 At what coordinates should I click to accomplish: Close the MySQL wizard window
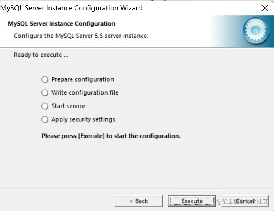pyautogui.click(x=265, y=8)
